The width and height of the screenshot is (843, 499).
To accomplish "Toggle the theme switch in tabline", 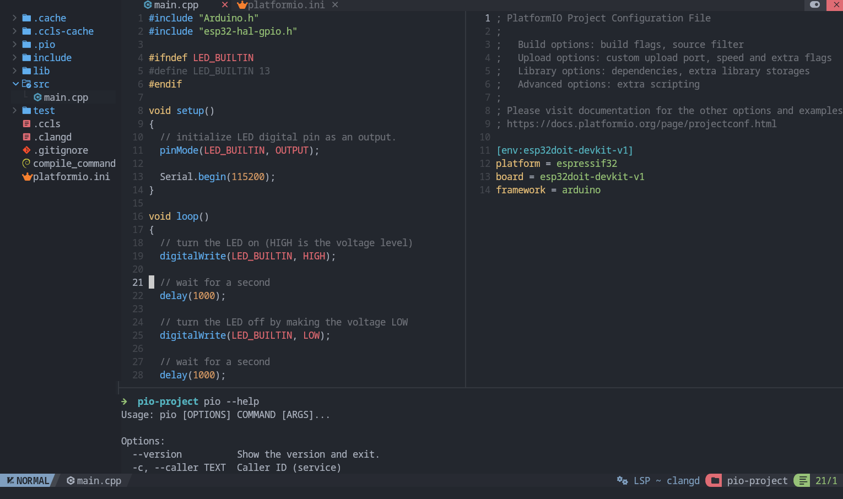I will click(x=815, y=4).
